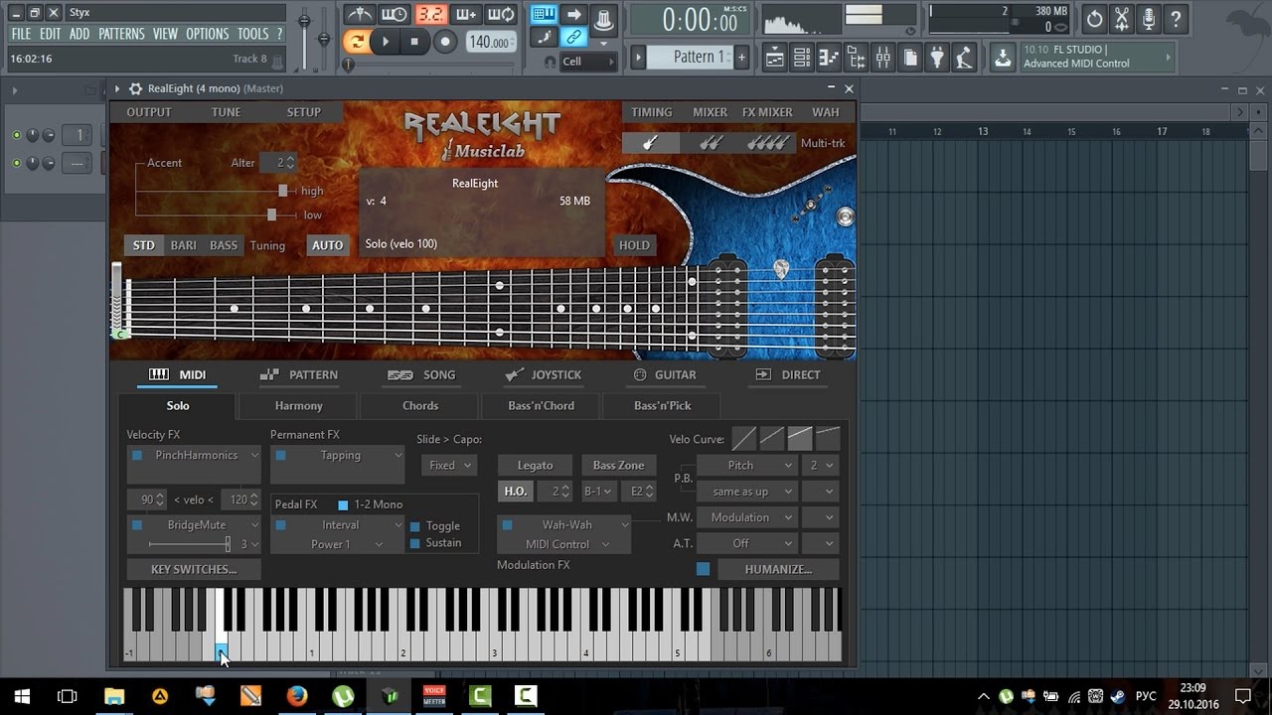Open the Playlist view icon
The width and height of the screenshot is (1272, 715).
tap(774, 59)
